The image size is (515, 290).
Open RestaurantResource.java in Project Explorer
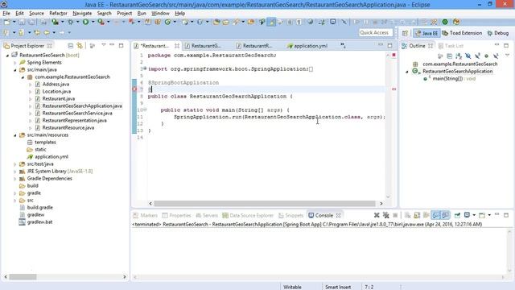coord(68,127)
